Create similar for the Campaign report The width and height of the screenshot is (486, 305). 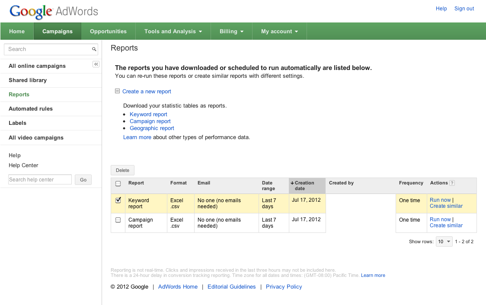pyautogui.click(x=446, y=226)
